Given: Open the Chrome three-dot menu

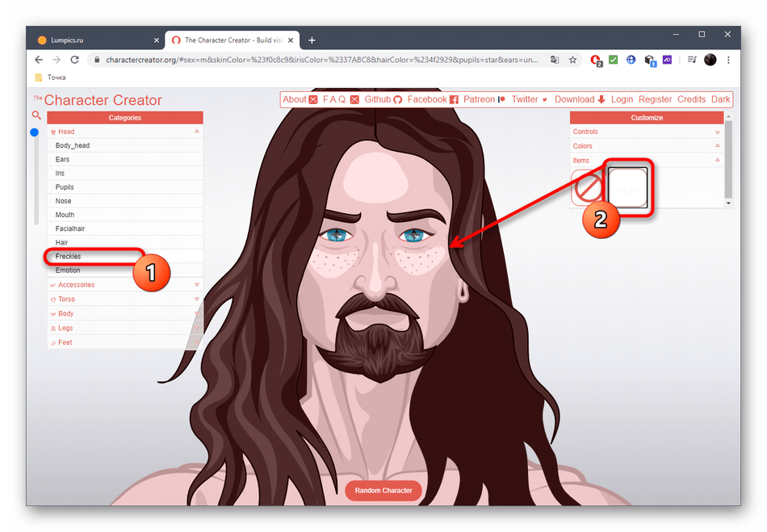Looking at the screenshot, I should (x=728, y=60).
